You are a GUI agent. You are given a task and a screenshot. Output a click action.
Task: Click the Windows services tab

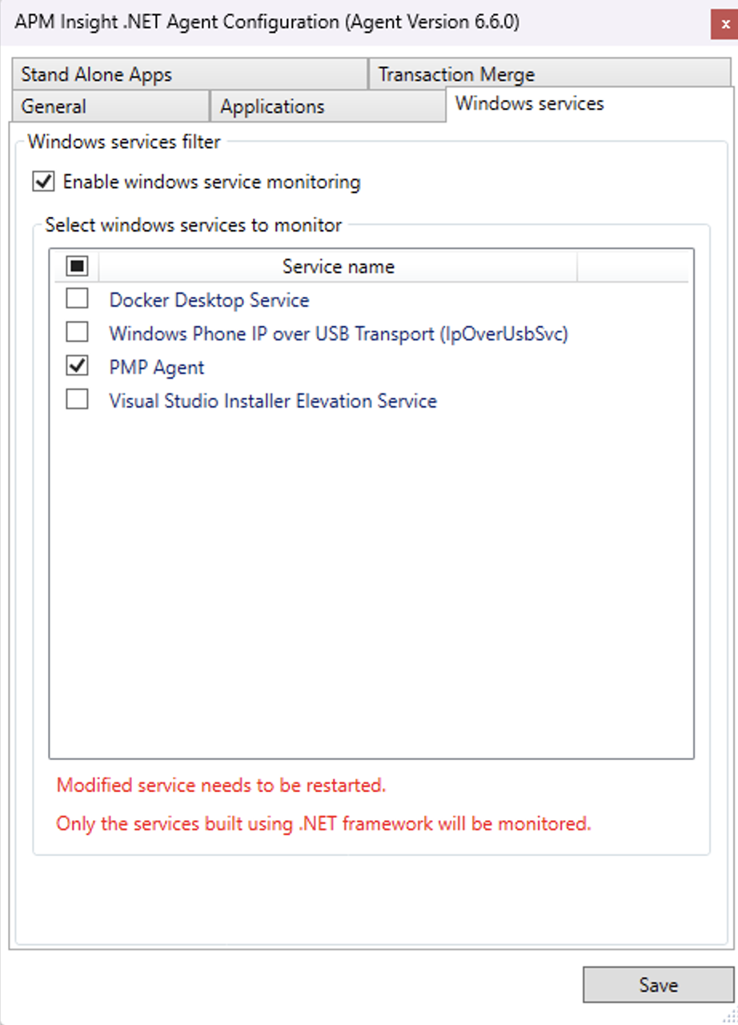[x=529, y=103]
